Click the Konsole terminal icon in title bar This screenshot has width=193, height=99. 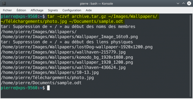(x=4, y=4)
